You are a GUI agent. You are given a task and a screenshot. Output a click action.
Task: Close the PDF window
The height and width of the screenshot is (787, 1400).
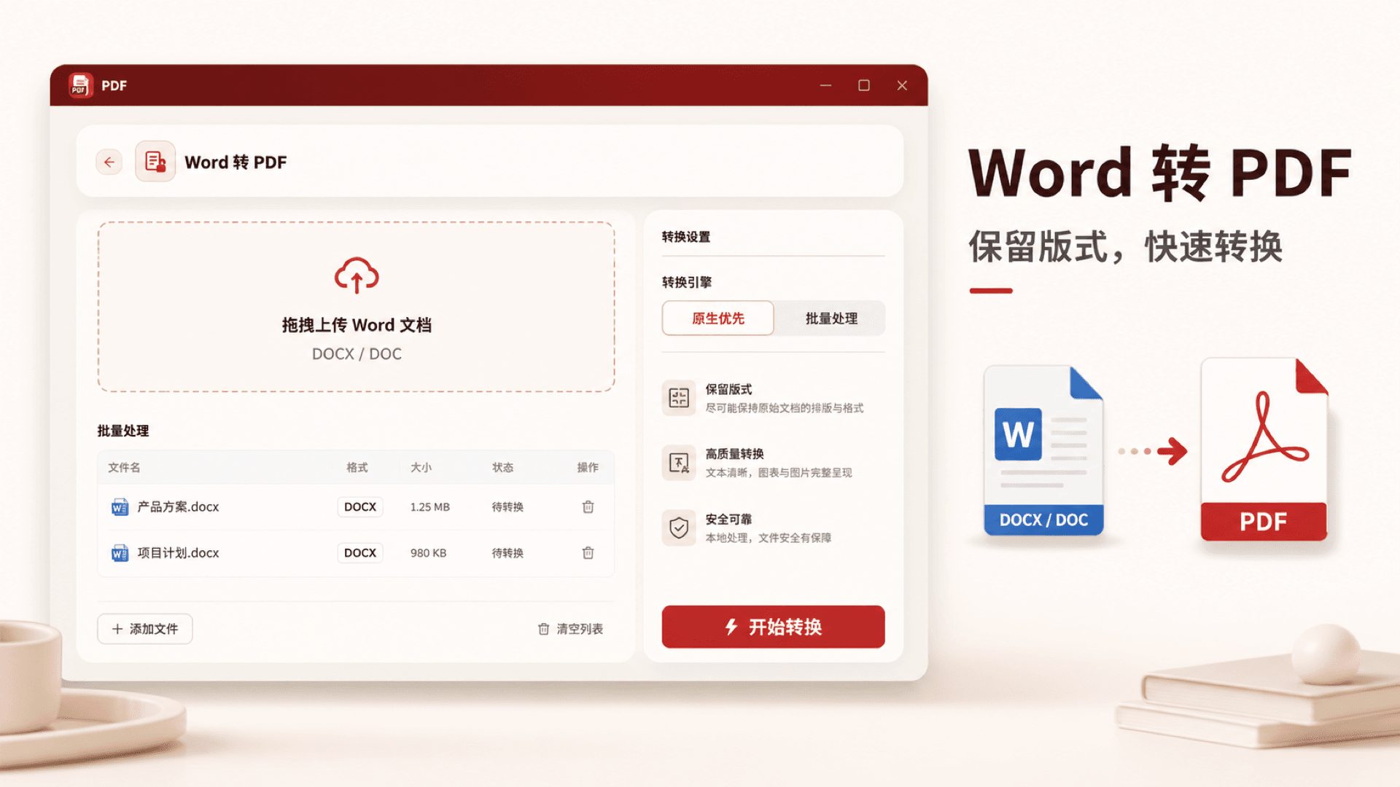pyautogui.click(x=902, y=85)
